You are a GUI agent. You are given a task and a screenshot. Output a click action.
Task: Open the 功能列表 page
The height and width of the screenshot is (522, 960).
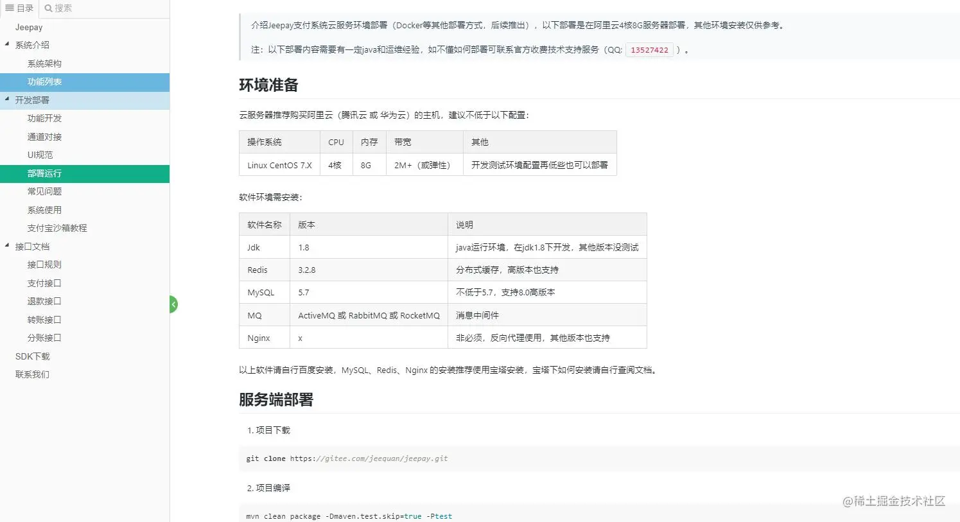[85, 82]
